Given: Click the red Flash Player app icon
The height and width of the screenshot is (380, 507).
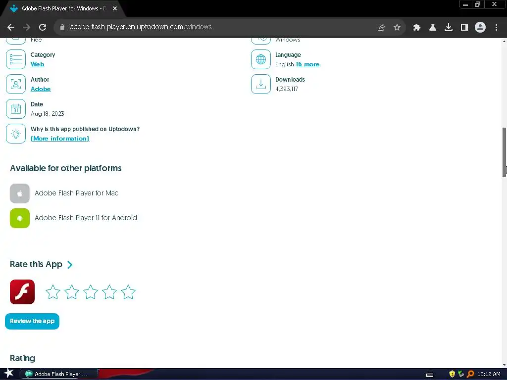Looking at the screenshot, I should point(22,292).
